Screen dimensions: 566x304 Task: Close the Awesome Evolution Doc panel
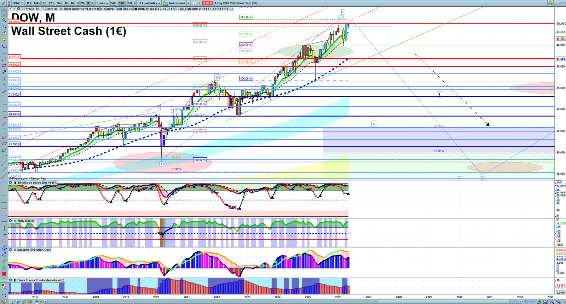(11, 250)
